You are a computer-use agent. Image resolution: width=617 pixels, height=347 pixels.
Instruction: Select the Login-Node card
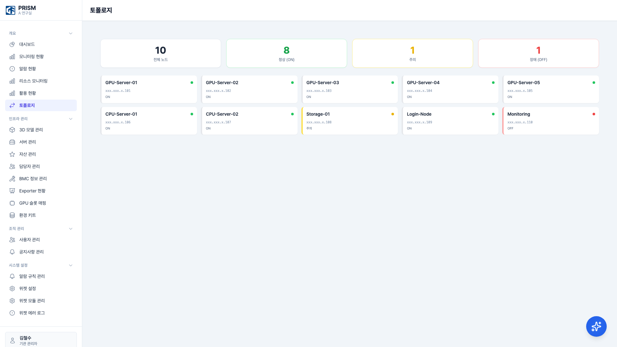(450, 121)
